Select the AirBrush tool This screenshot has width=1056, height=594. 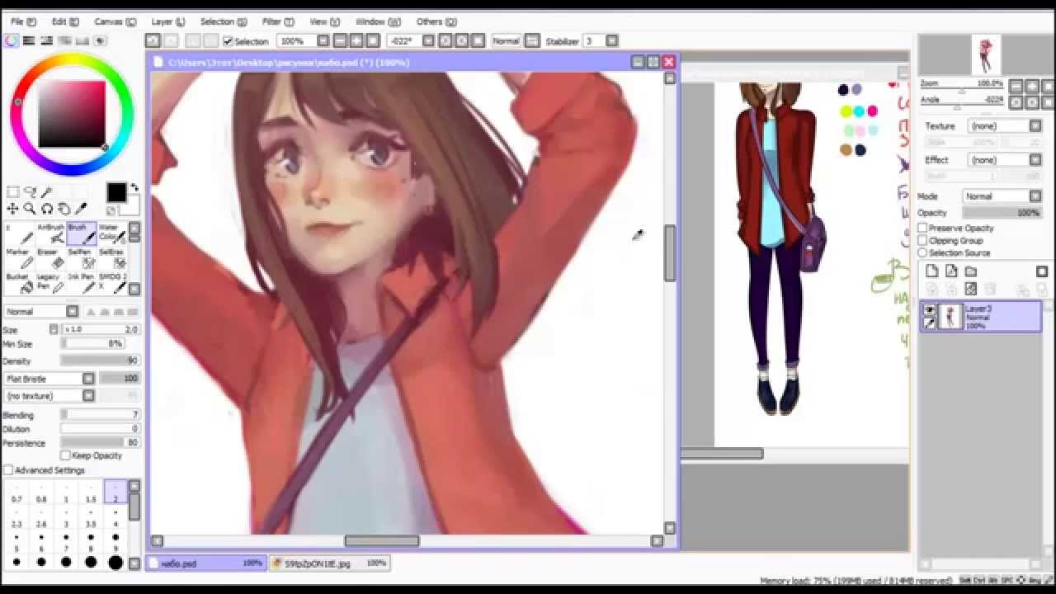[51, 233]
